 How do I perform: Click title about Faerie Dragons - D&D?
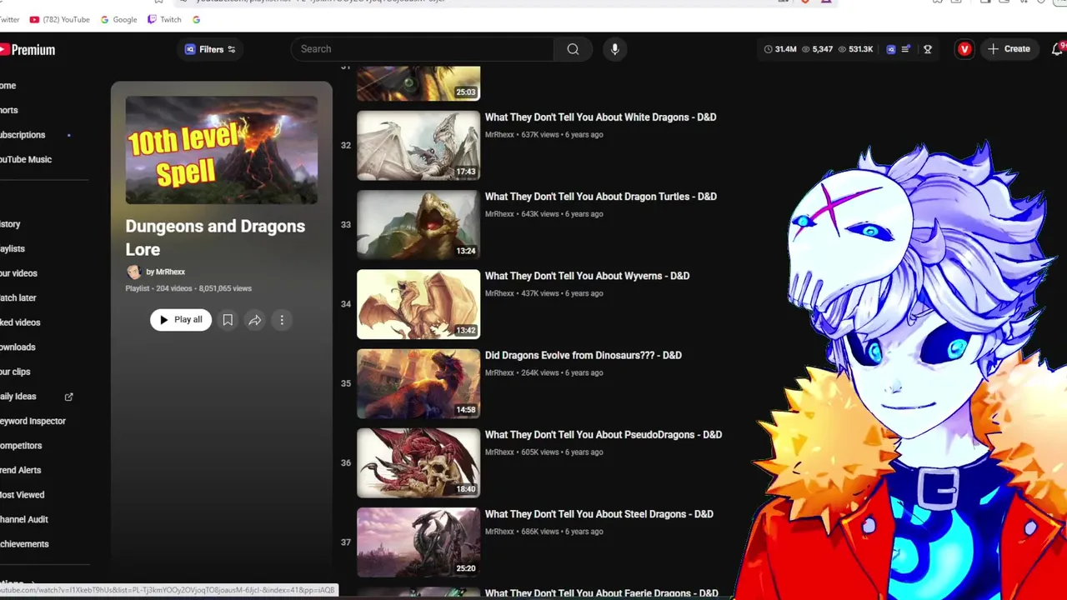(x=602, y=593)
